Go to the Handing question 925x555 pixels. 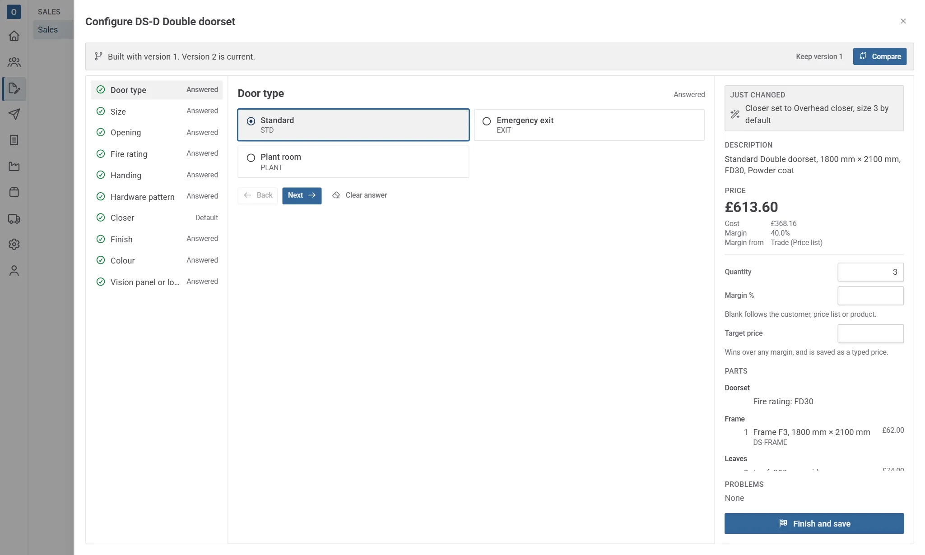click(x=157, y=175)
